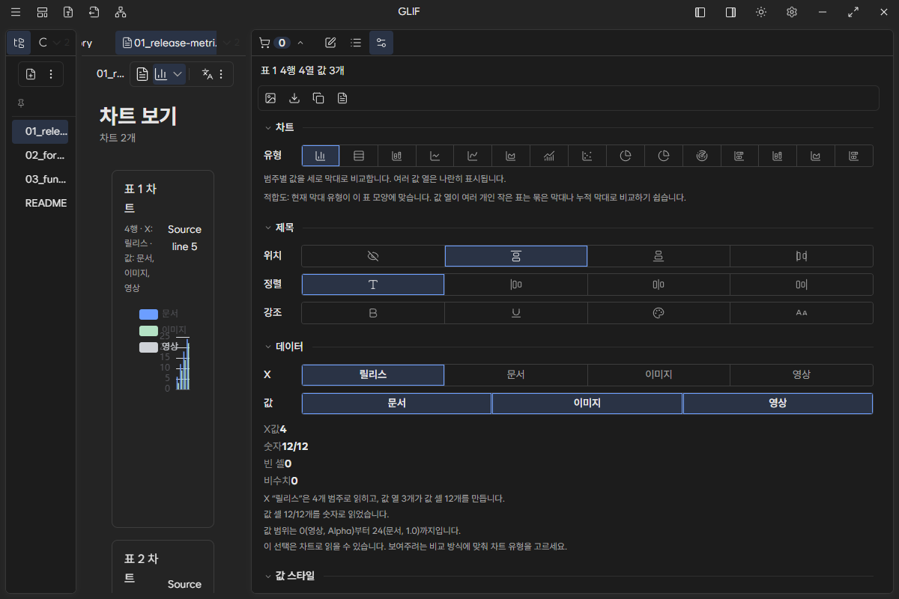Toggle the 이미지 value column
Image resolution: width=899 pixels, height=599 pixels.
click(587, 403)
